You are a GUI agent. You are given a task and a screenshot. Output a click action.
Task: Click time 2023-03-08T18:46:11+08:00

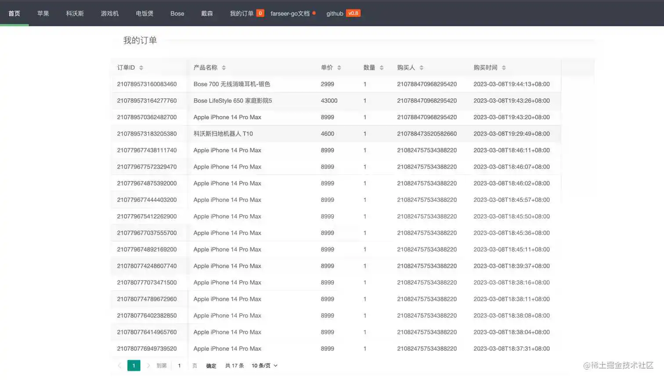pos(512,151)
